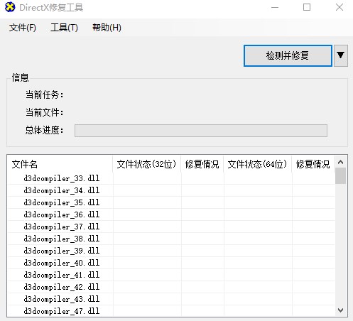Viewport: 353px width, 321px height.
Task: Open the 文件(F) menu
Action: 23,28
